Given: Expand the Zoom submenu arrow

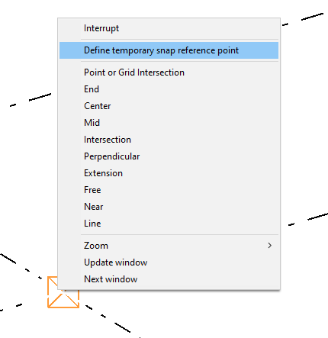Looking at the screenshot, I should [270, 246].
